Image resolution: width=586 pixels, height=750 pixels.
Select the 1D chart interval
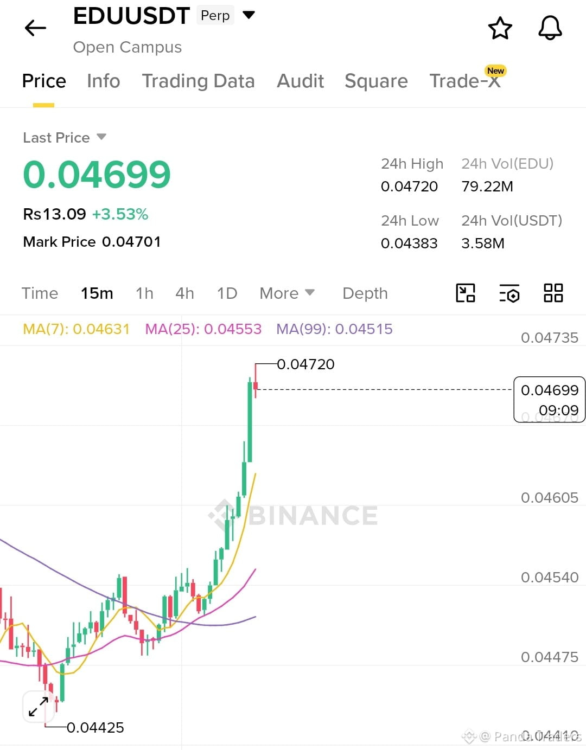pyautogui.click(x=227, y=293)
